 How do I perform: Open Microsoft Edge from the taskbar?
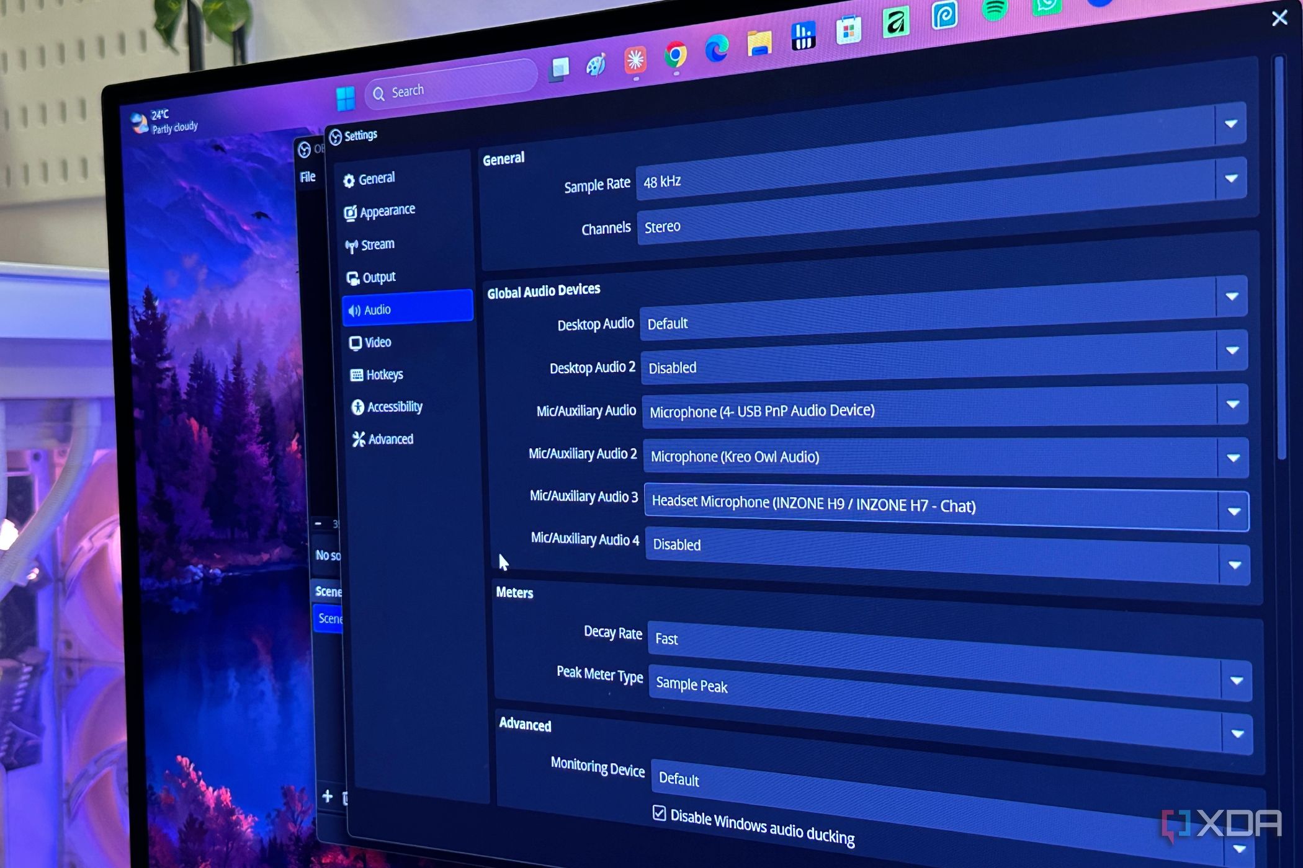pos(717,48)
